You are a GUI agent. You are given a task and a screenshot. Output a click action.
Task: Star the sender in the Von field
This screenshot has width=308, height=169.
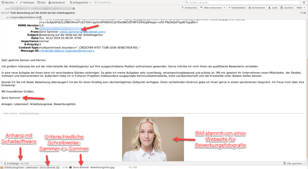[74, 8]
